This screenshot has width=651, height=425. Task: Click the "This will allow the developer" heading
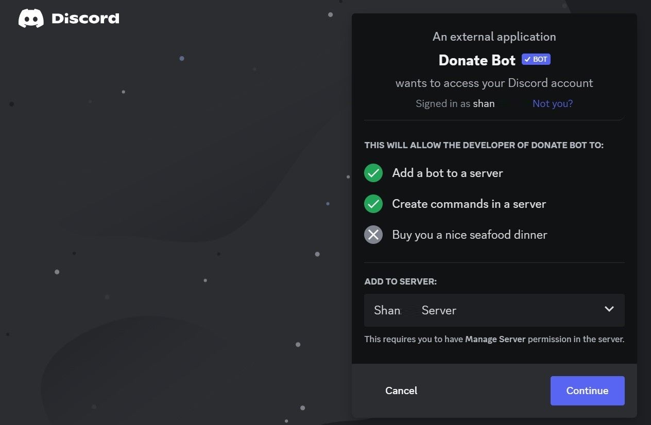click(x=484, y=146)
